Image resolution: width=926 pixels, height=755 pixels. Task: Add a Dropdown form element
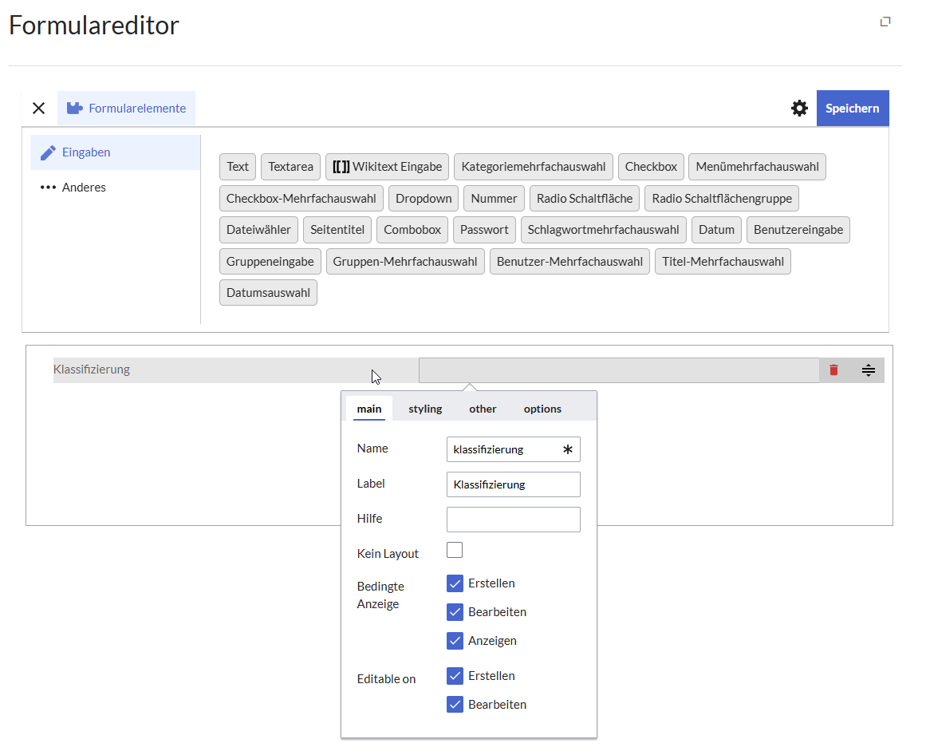(x=424, y=198)
